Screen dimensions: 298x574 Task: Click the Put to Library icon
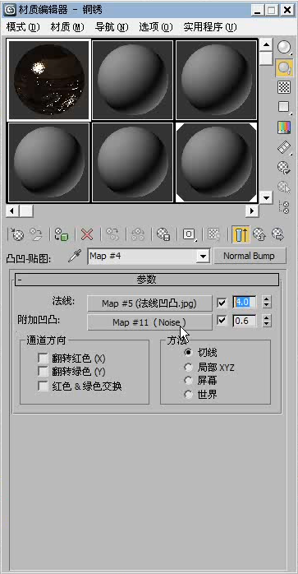pyautogui.click(x=163, y=234)
